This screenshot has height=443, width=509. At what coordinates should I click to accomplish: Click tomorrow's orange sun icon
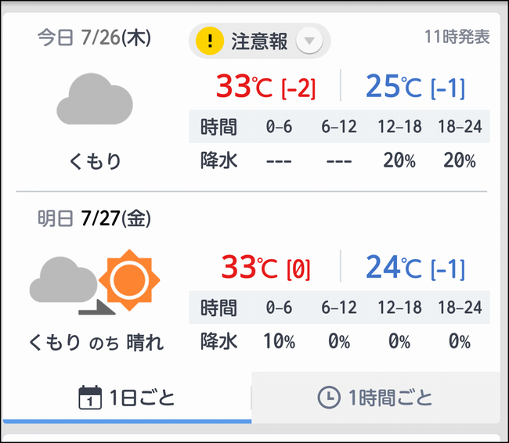(129, 280)
